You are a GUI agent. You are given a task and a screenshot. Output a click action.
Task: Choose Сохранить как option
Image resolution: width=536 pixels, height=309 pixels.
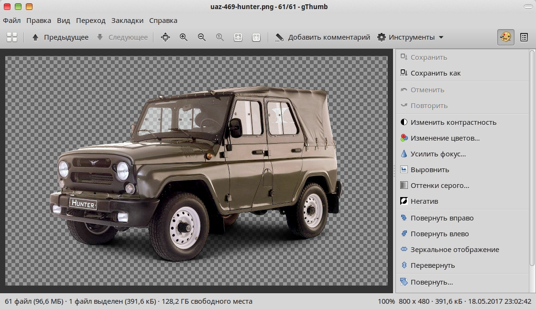pyautogui.click(x=462, y=73)
